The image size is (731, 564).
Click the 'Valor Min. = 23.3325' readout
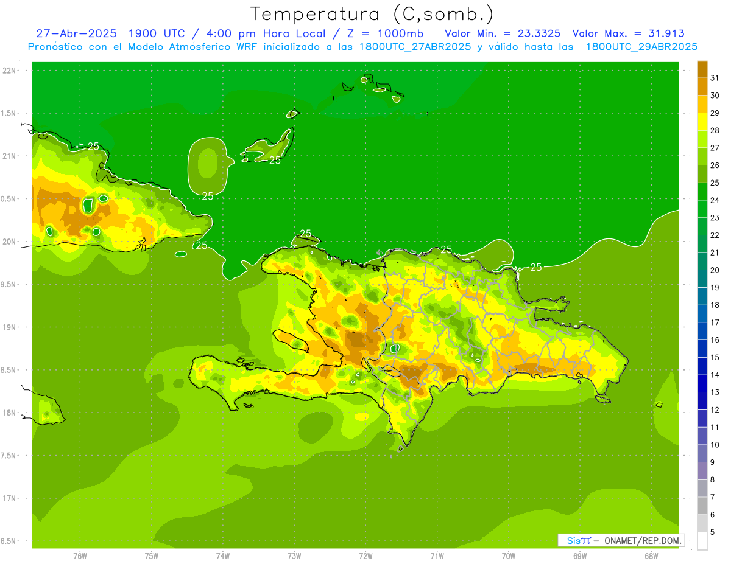tap(503, 33)
